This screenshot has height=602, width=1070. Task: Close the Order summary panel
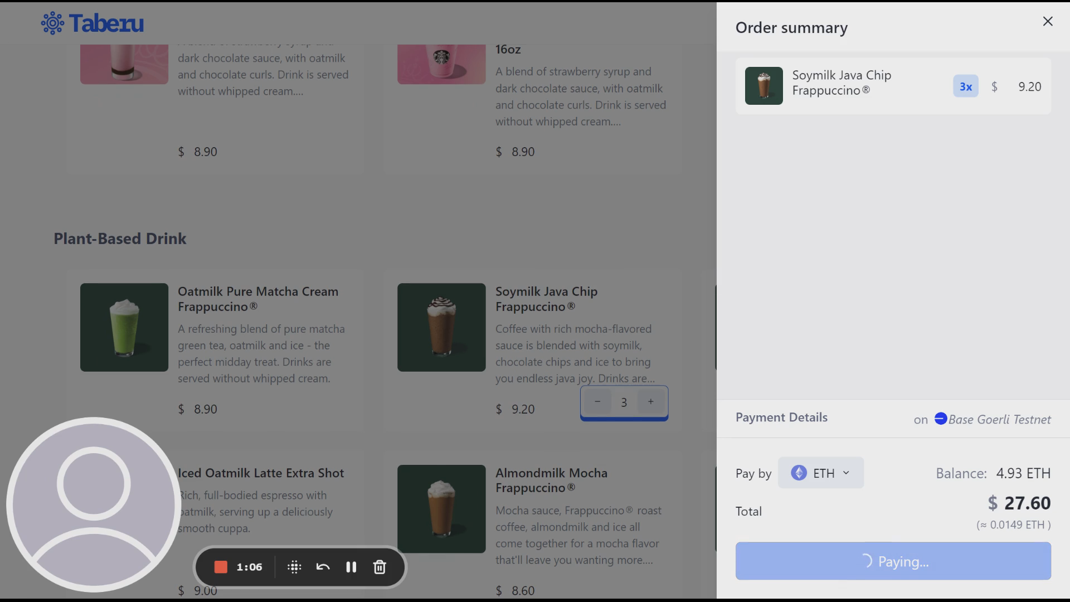(x=1048, y=21)
